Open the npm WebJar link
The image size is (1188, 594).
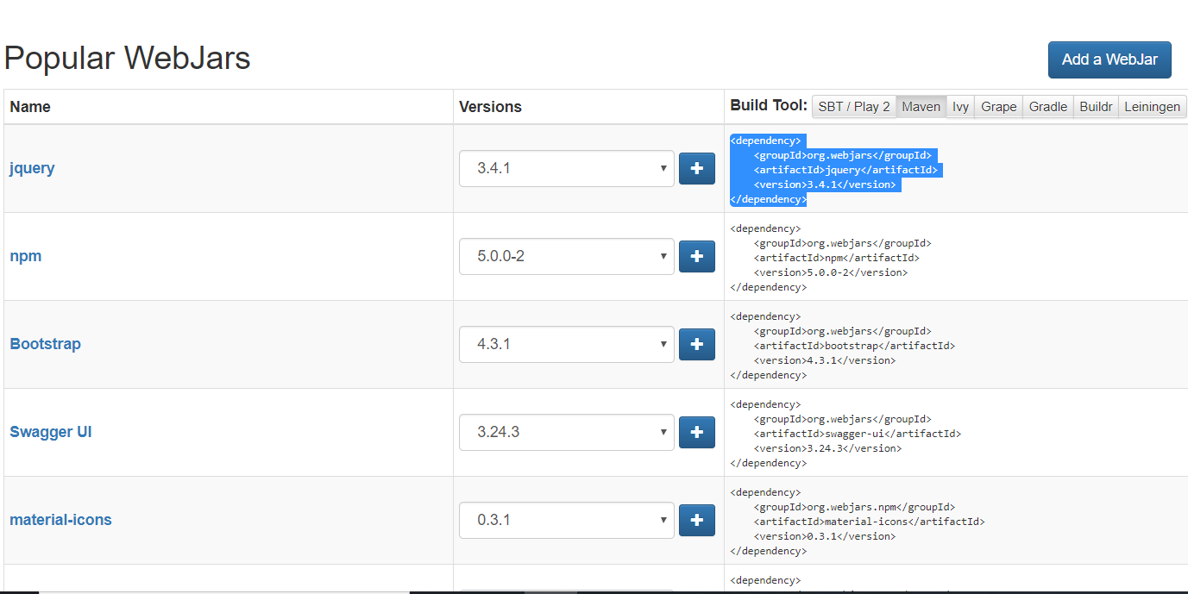(x=26, y=256)
